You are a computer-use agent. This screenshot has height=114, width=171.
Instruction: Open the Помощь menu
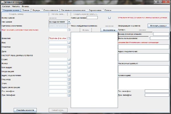(25, 7)
